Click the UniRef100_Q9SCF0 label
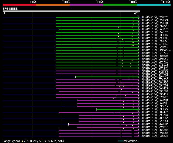Screen dimensions: 173x143 click(155, 59)
